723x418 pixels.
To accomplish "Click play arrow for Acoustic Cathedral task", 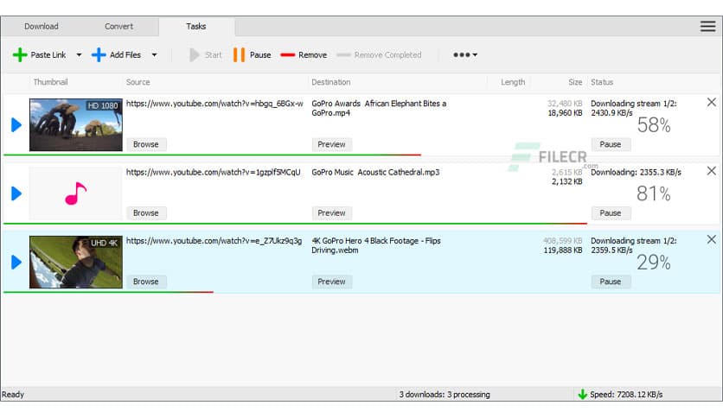I will click(x=16, y=193).
